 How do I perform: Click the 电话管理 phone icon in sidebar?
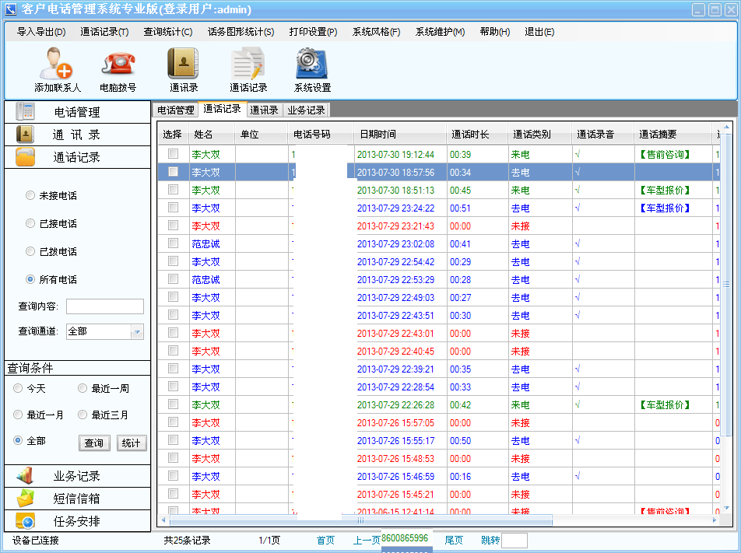25,111
